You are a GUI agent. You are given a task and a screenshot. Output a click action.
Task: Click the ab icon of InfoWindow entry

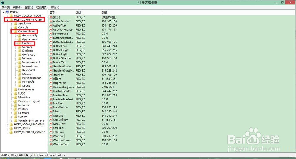[51, 107]
